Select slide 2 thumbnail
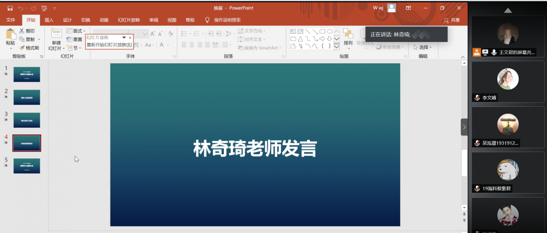The height and width of the screenshot is (233, 547). point(27,97)
